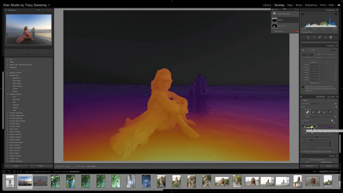Choose the third Bokeh style icon
This screenshot has width=343, height=193.
319,112
